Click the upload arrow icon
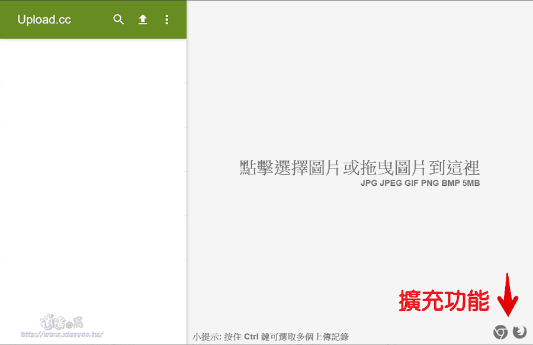The width and height of the screenshot is (533, 345). (143, 20)
